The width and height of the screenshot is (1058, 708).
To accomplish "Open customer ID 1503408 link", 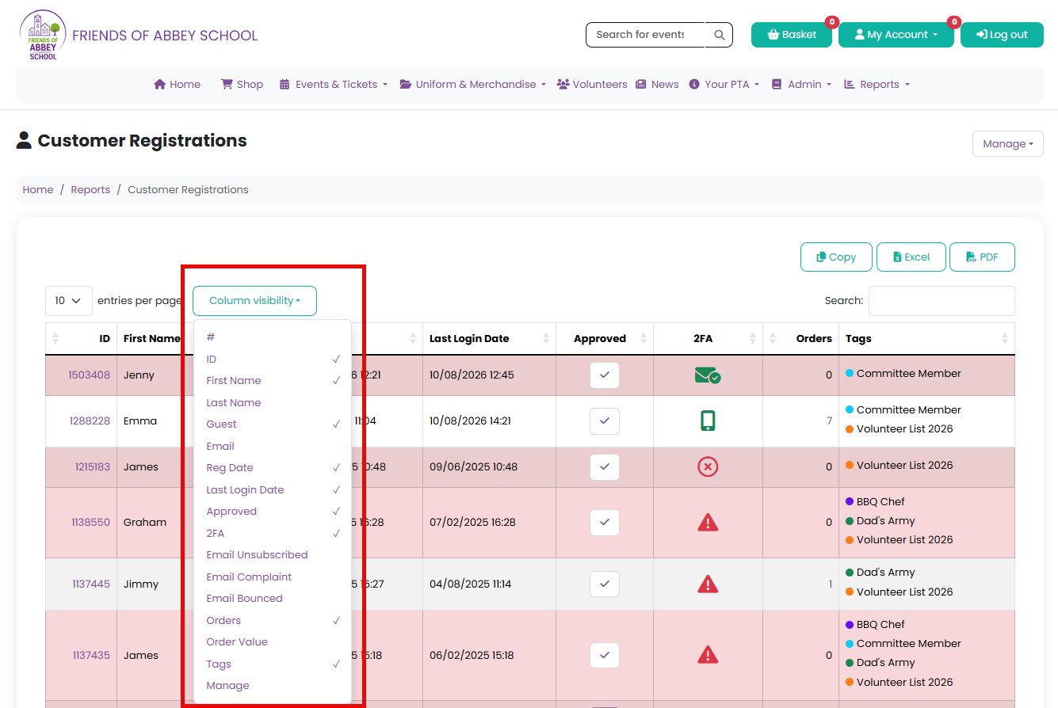I will point(89,375).
